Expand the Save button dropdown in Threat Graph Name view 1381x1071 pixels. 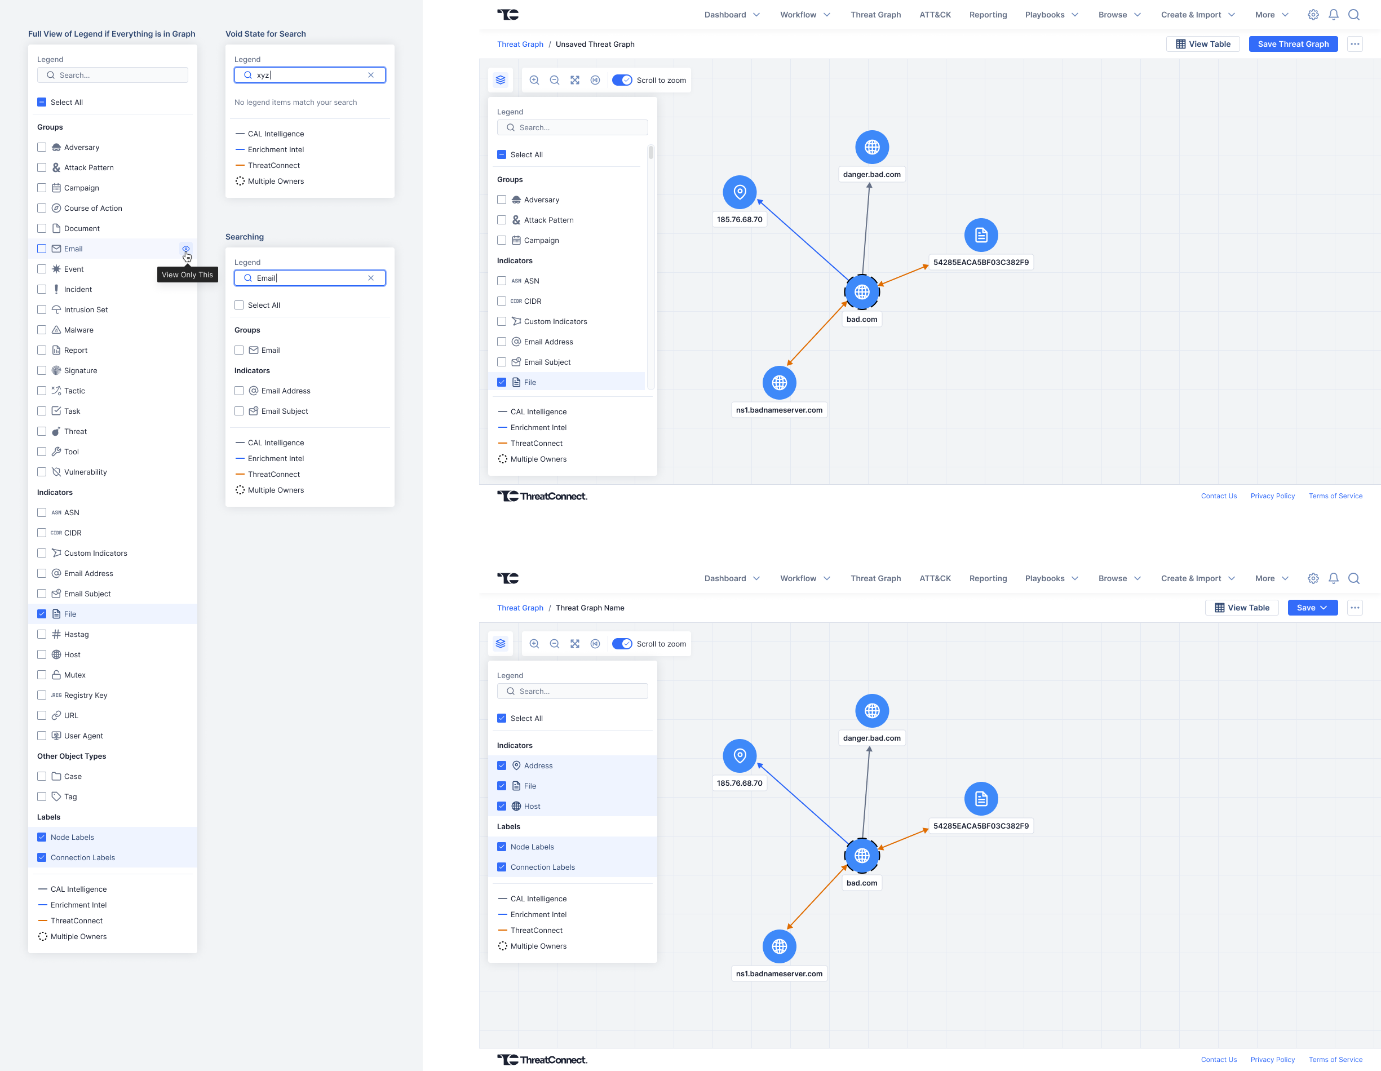1324,608
